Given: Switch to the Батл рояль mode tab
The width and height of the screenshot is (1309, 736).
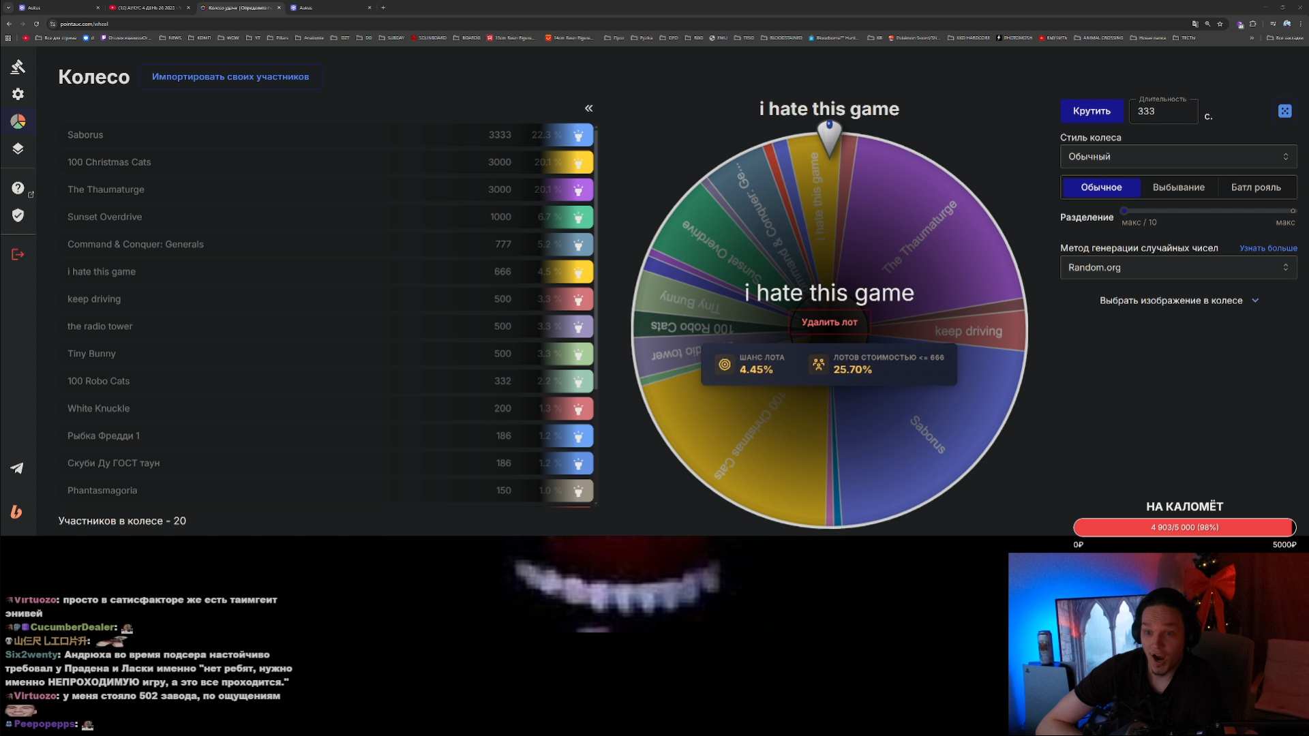Looking at the screenshot, I should click(1255, 187).
